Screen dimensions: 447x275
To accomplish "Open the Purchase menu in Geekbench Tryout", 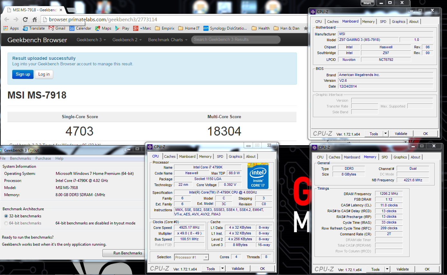I will 43,158.
